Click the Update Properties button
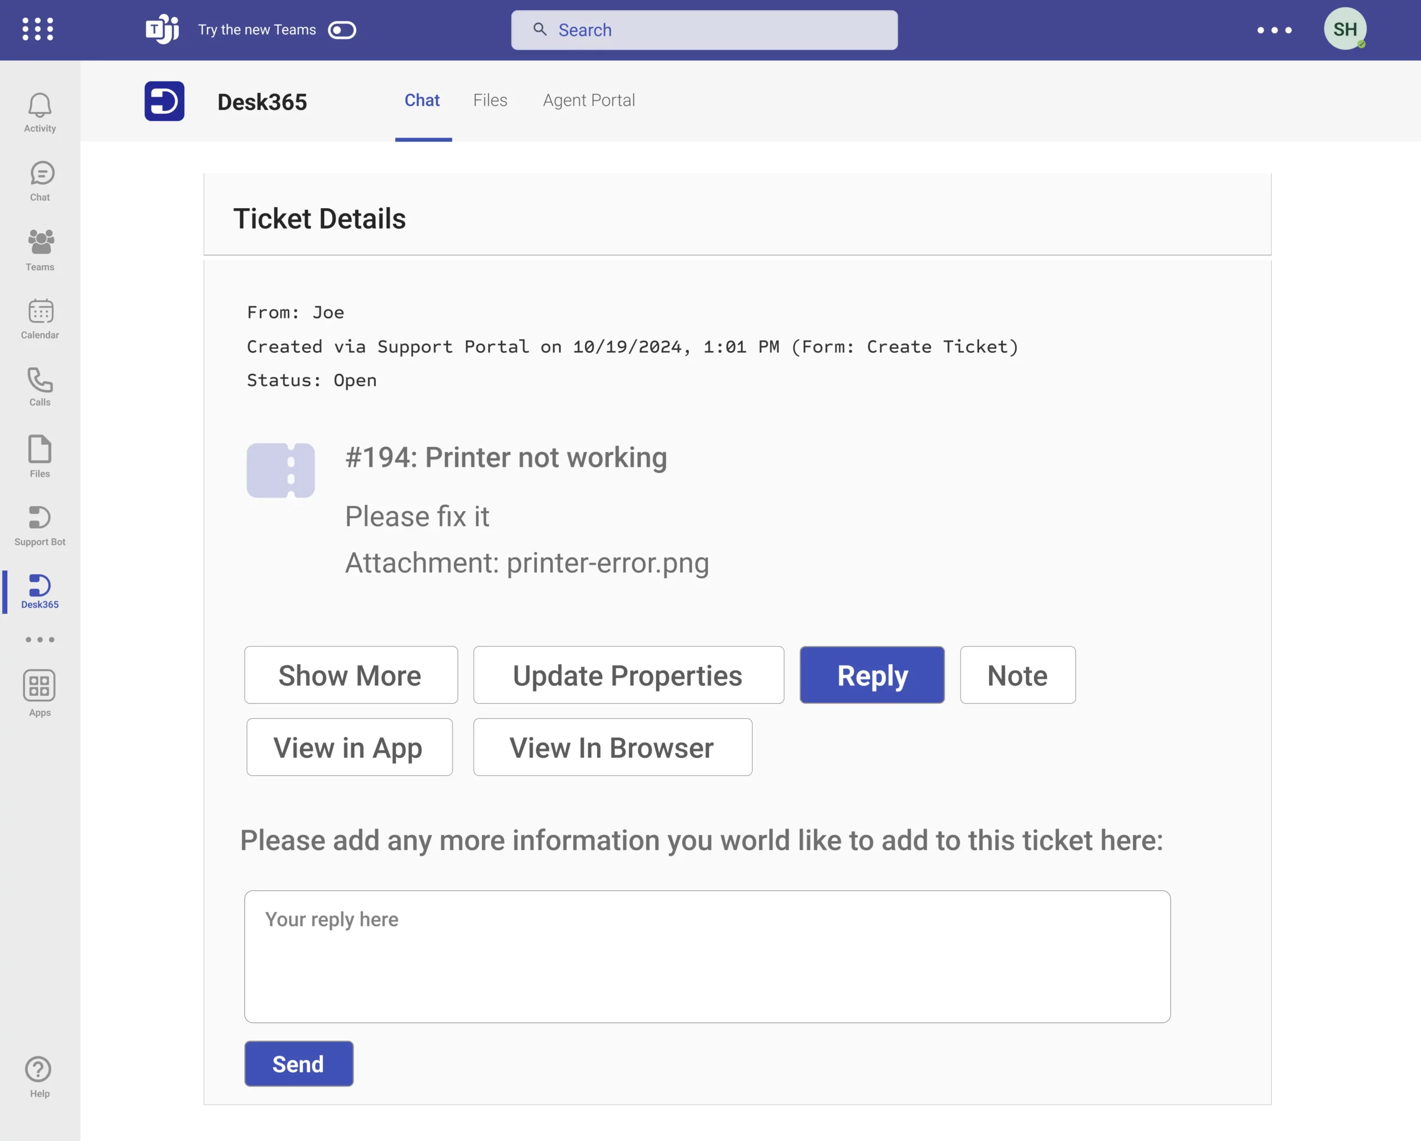Image resolution: width=1421 pixels, height=1141 pixels. pos(628,675)
